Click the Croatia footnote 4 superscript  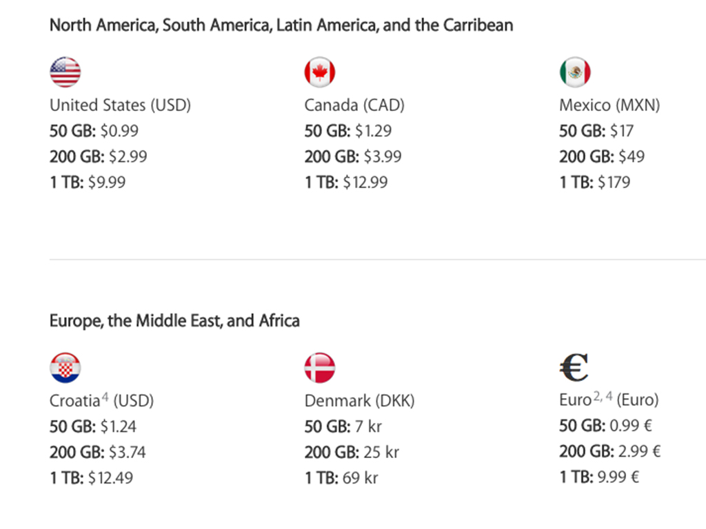pyautogui.click(x=105, y=397)
